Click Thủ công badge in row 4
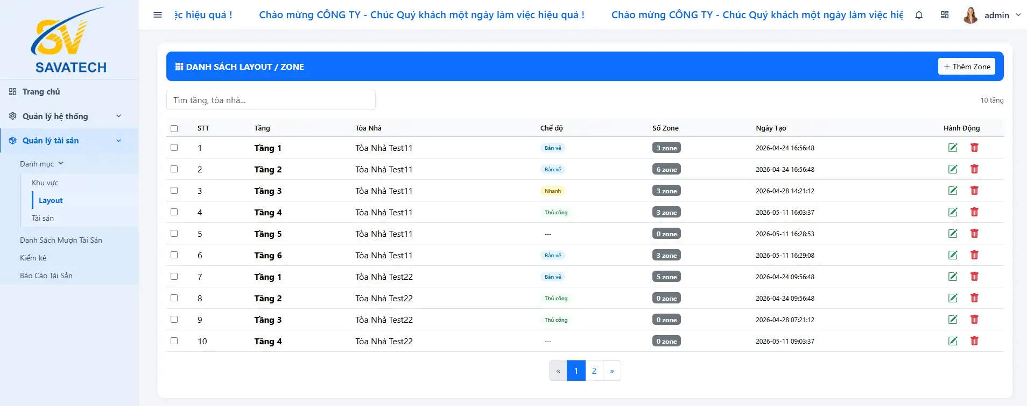1027x406 pixels. pos(556,212)
